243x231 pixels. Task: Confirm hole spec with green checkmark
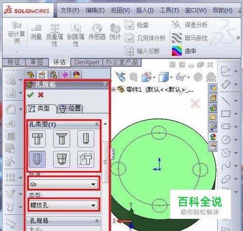30,95
